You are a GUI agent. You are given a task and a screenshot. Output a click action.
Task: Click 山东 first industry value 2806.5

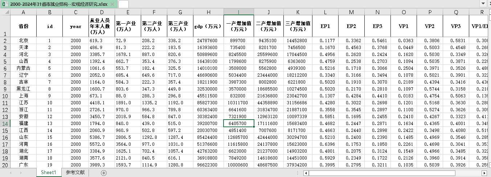tap(128, 137)
